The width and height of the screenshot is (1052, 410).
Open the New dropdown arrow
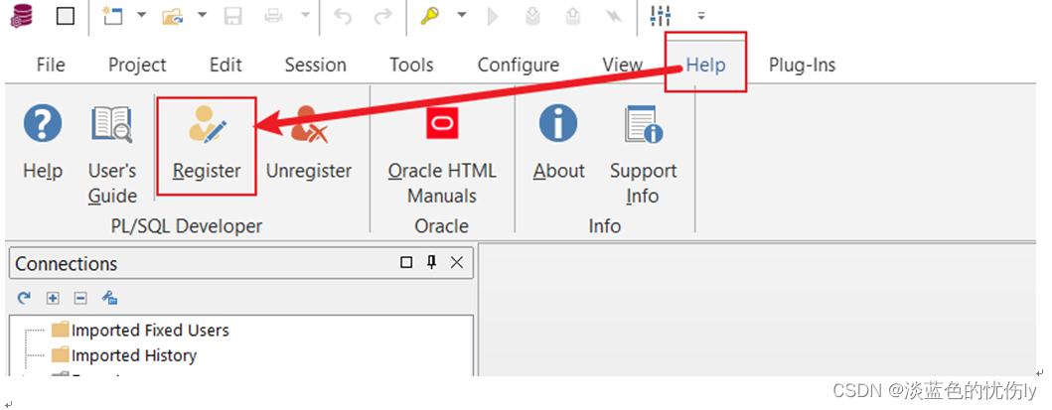pos(142,16)
